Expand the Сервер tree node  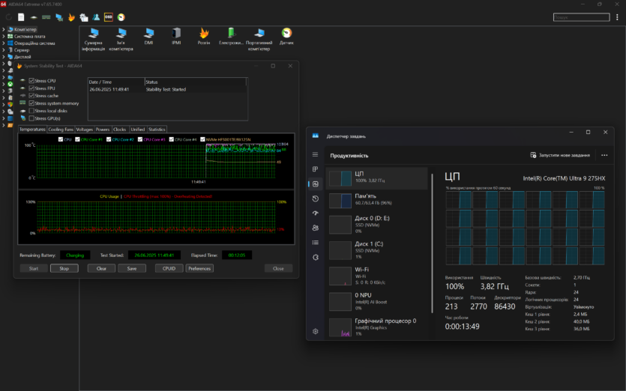(x=4, y=50)
